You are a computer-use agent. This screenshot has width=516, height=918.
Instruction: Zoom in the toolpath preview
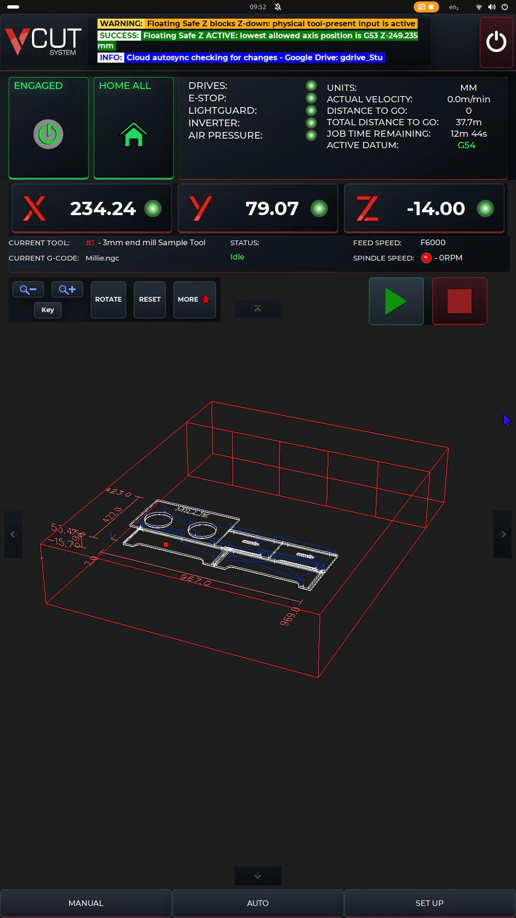[x=67, y=289]
